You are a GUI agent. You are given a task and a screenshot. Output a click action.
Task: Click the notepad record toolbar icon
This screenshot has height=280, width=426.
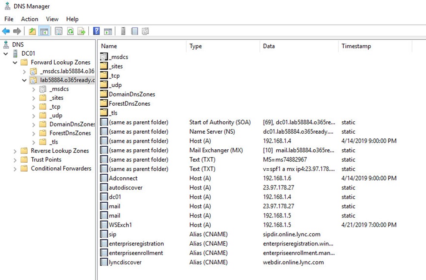pos(134,31)
